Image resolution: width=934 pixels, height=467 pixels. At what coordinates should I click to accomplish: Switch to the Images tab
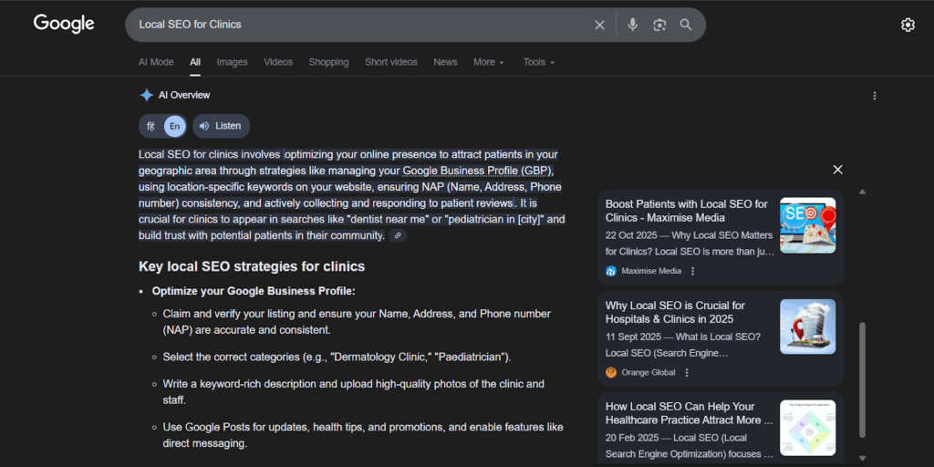[x=232, y=62]
